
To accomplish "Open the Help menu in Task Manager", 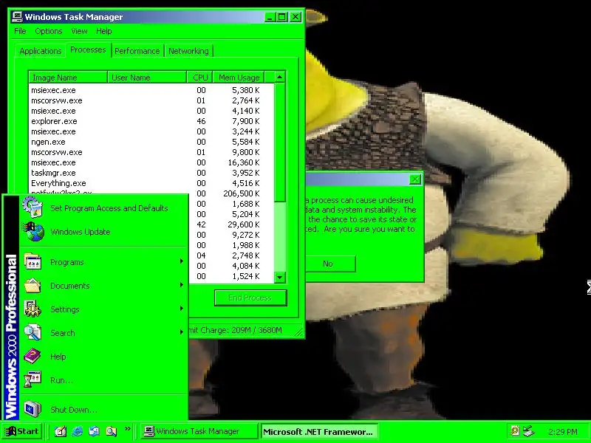I will tap(103, 31).
